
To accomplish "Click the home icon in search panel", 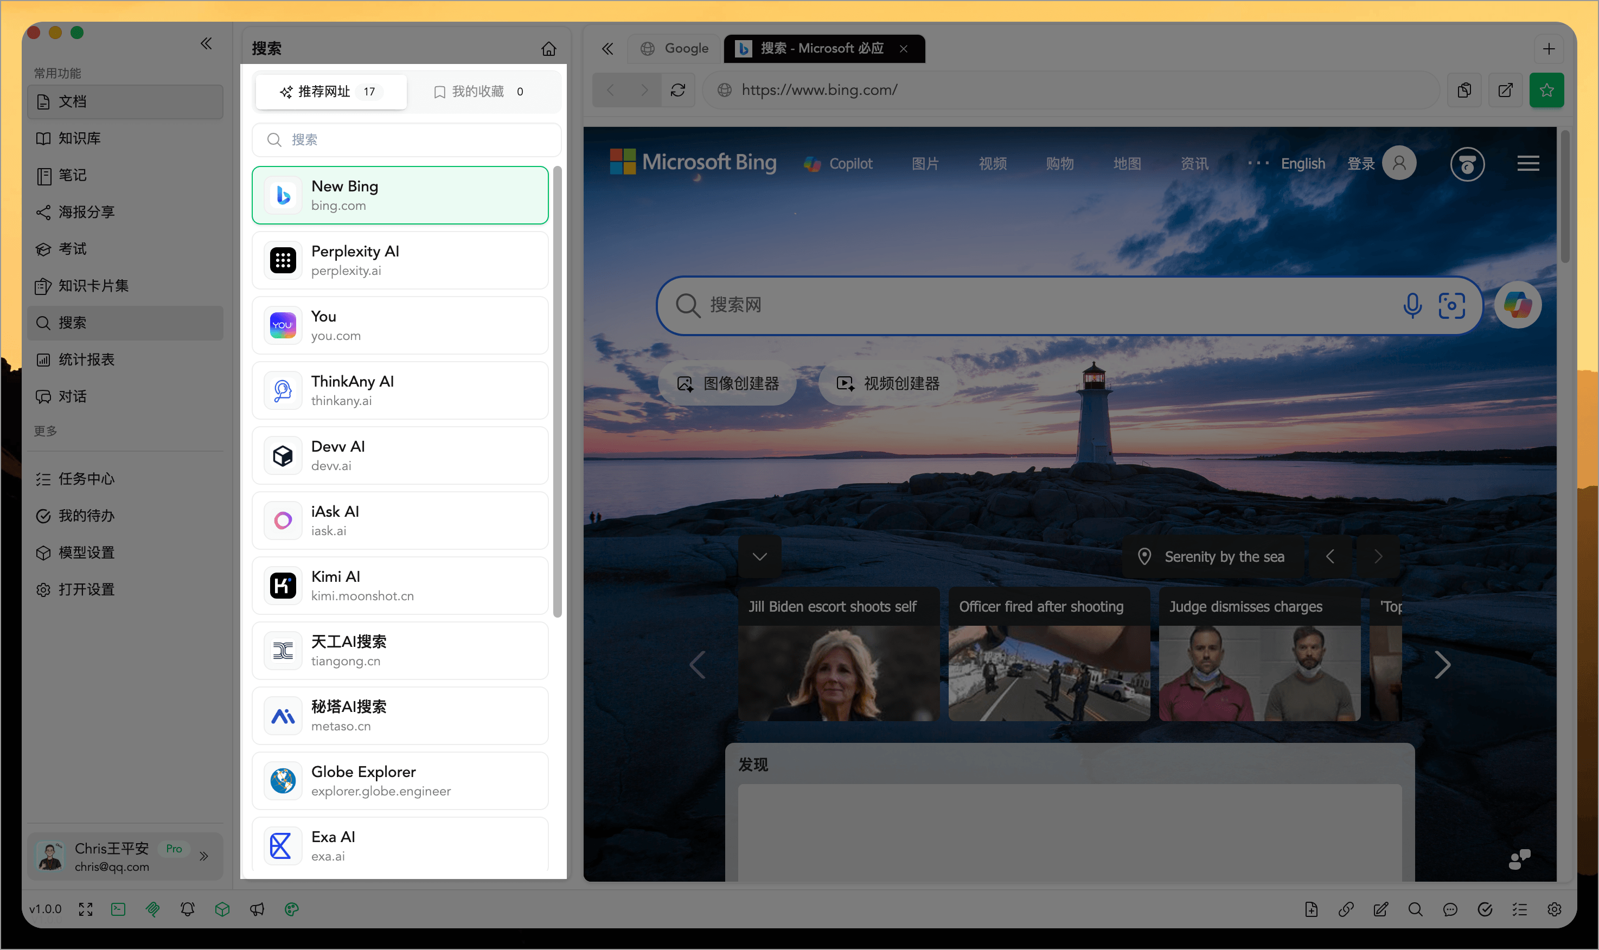I will [548, 49].
